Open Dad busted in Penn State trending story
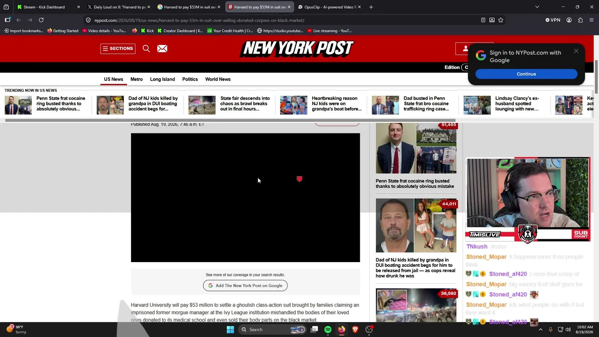This screenshot has width=599, height=337. pos(413,104)
